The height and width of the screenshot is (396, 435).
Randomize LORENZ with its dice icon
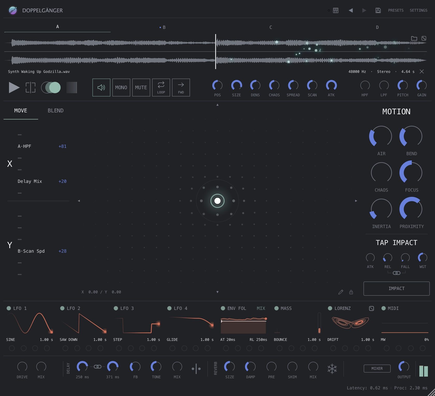(x=371, y=308)
